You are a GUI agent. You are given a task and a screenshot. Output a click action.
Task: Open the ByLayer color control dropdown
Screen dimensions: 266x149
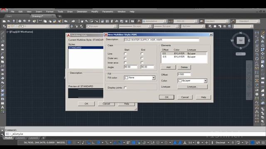pos(115,26)
